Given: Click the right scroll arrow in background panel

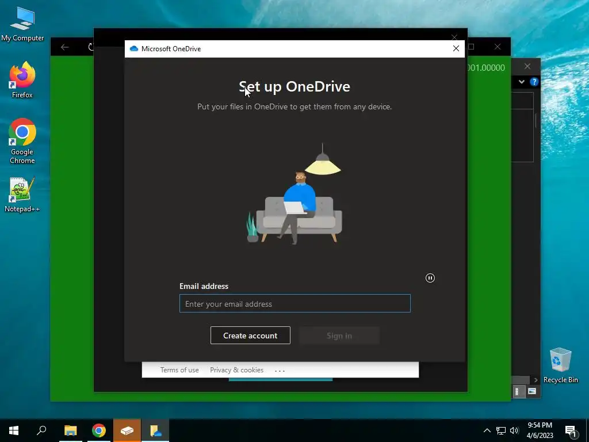Looking at the screenshot, I should [x=536, y=380].
